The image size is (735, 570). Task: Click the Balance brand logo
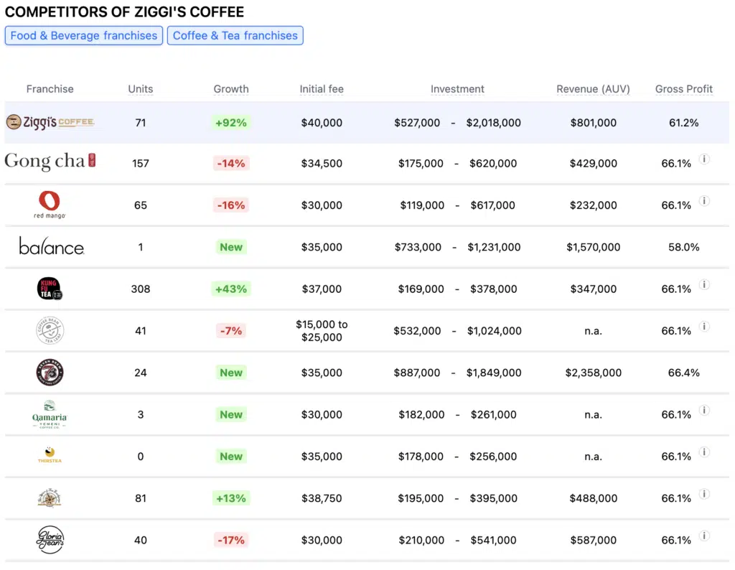pyautogui.click(x=51, y=247)
